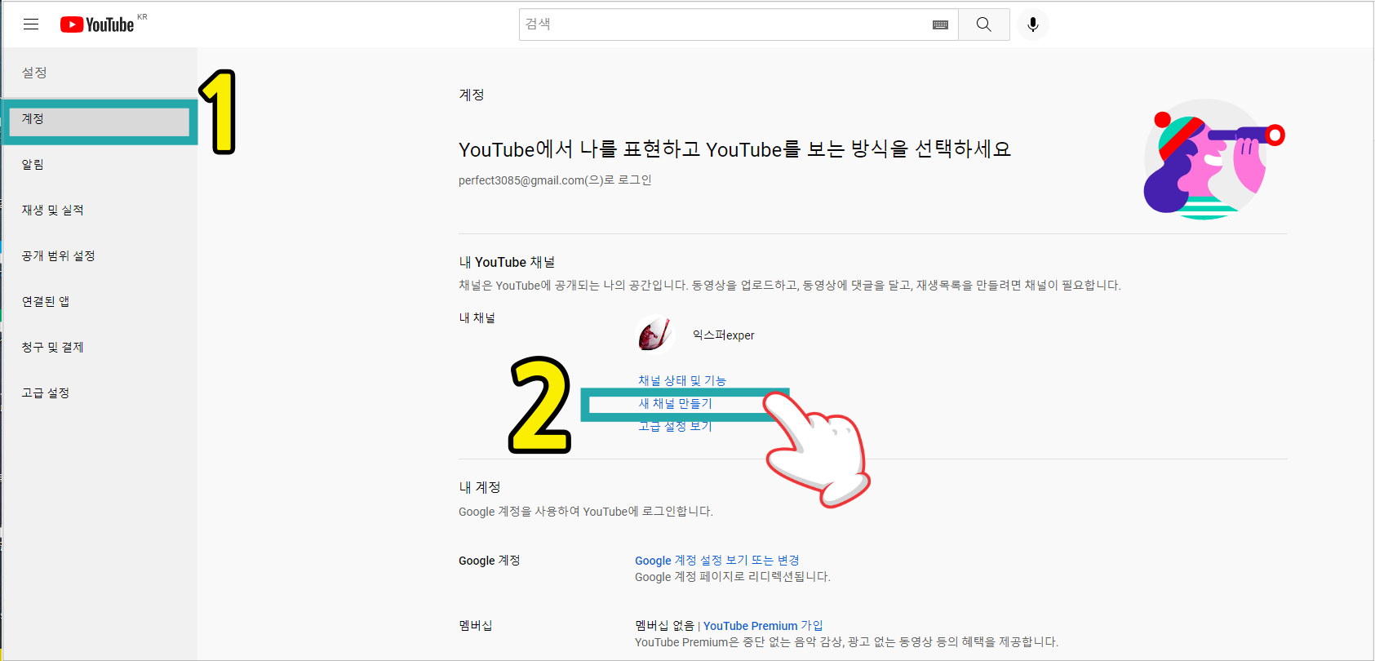Start voice search with the microphone
Viewport: 1375px width, 661px height.
[1033, 24]
